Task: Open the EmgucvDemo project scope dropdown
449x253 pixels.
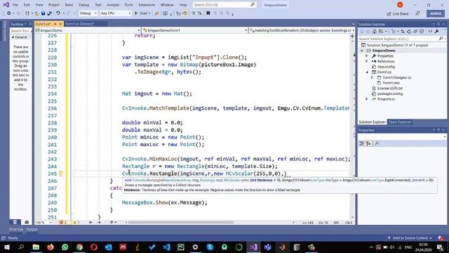Action: click(x=88, y=30)
